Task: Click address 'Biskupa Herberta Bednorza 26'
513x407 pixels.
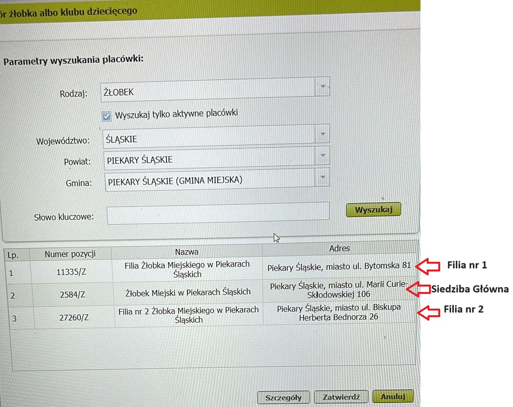Action: (x=339, y=312)
